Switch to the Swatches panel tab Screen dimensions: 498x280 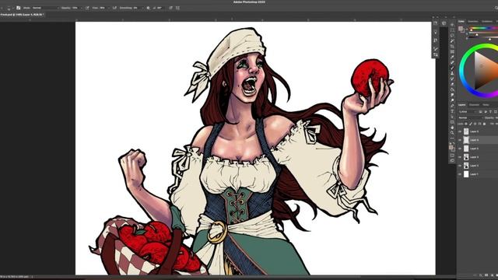pos(472,21)
